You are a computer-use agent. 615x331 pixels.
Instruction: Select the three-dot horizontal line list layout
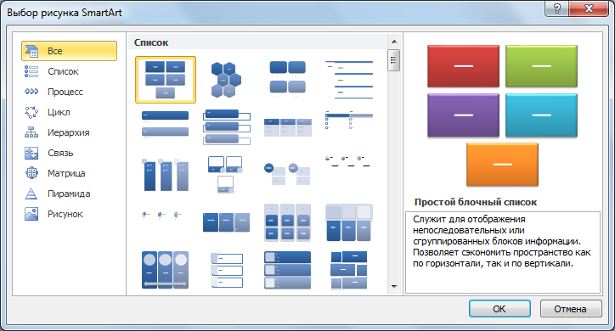click(347, 161)
